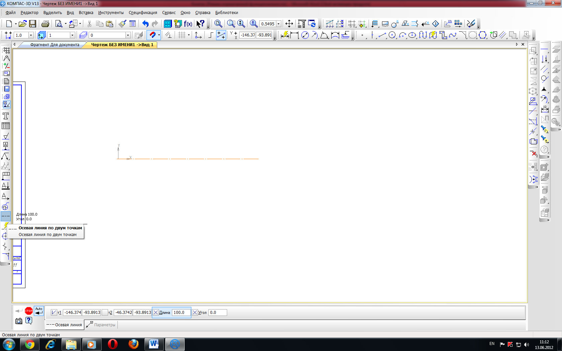Expand the print preview dropdown arrow
This screenshot has width=562, height=351.
tap(66, 24)
